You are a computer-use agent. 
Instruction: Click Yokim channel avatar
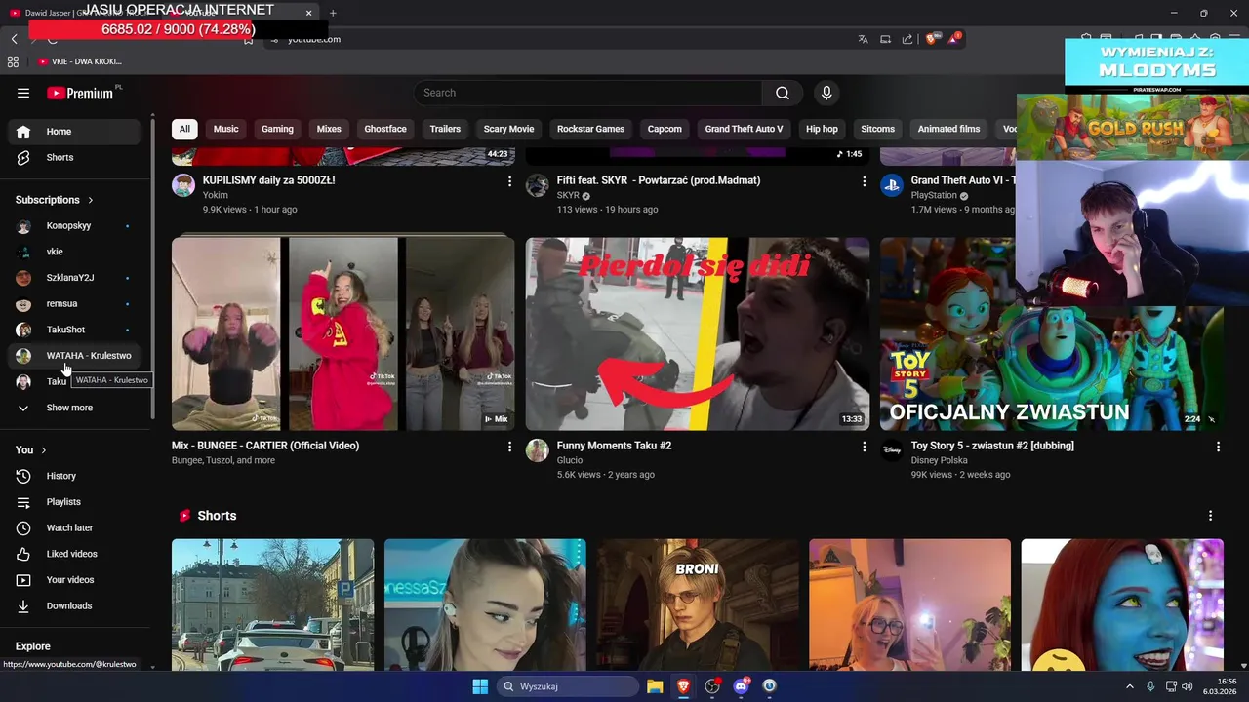(183, 185)
